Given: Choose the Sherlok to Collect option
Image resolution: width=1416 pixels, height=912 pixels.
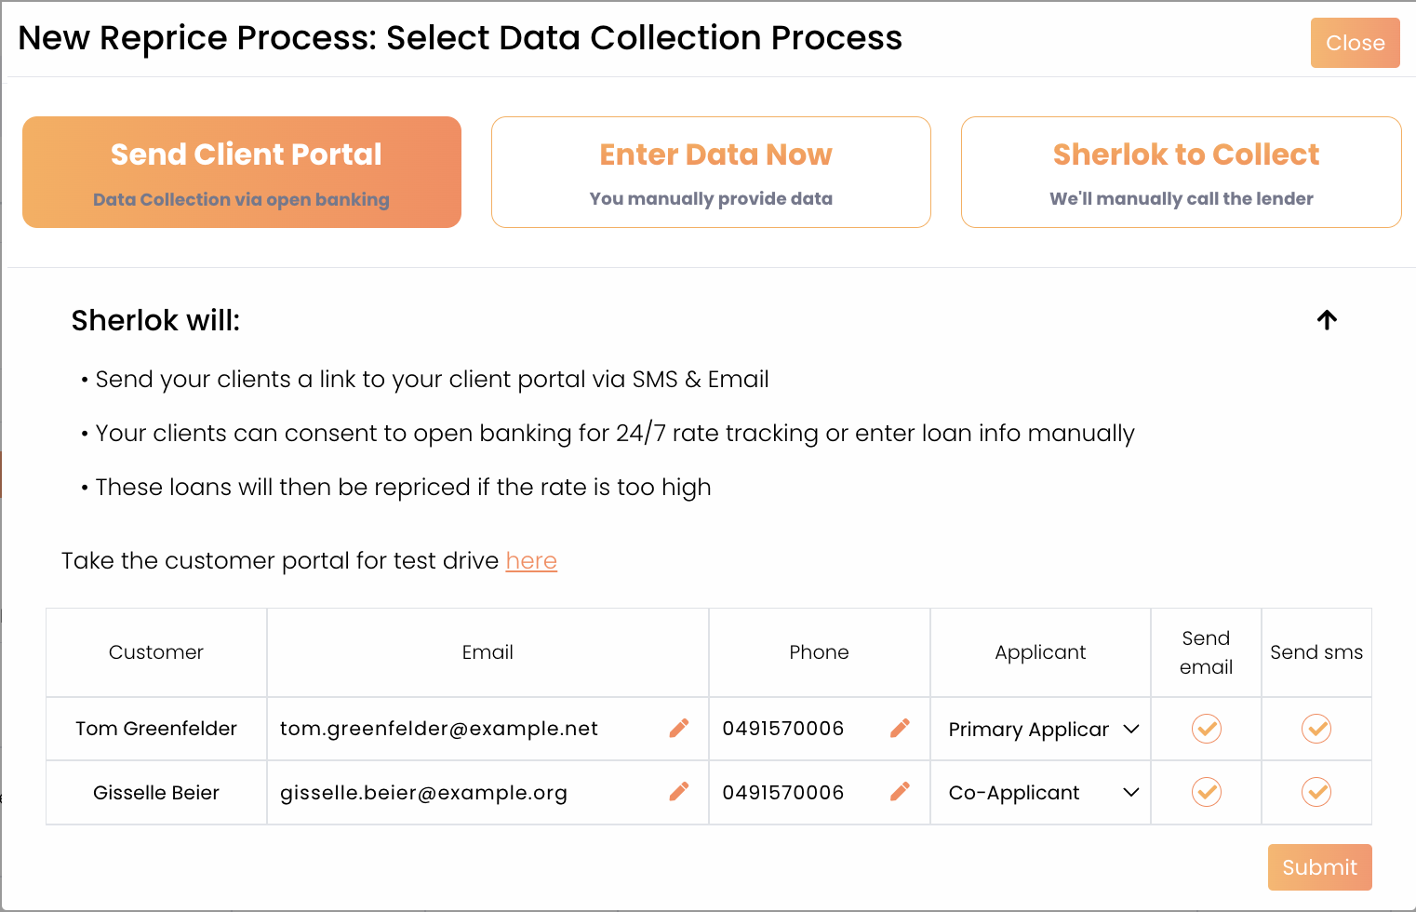Looking at the screenshot, I should click(x=1181, y=172).
